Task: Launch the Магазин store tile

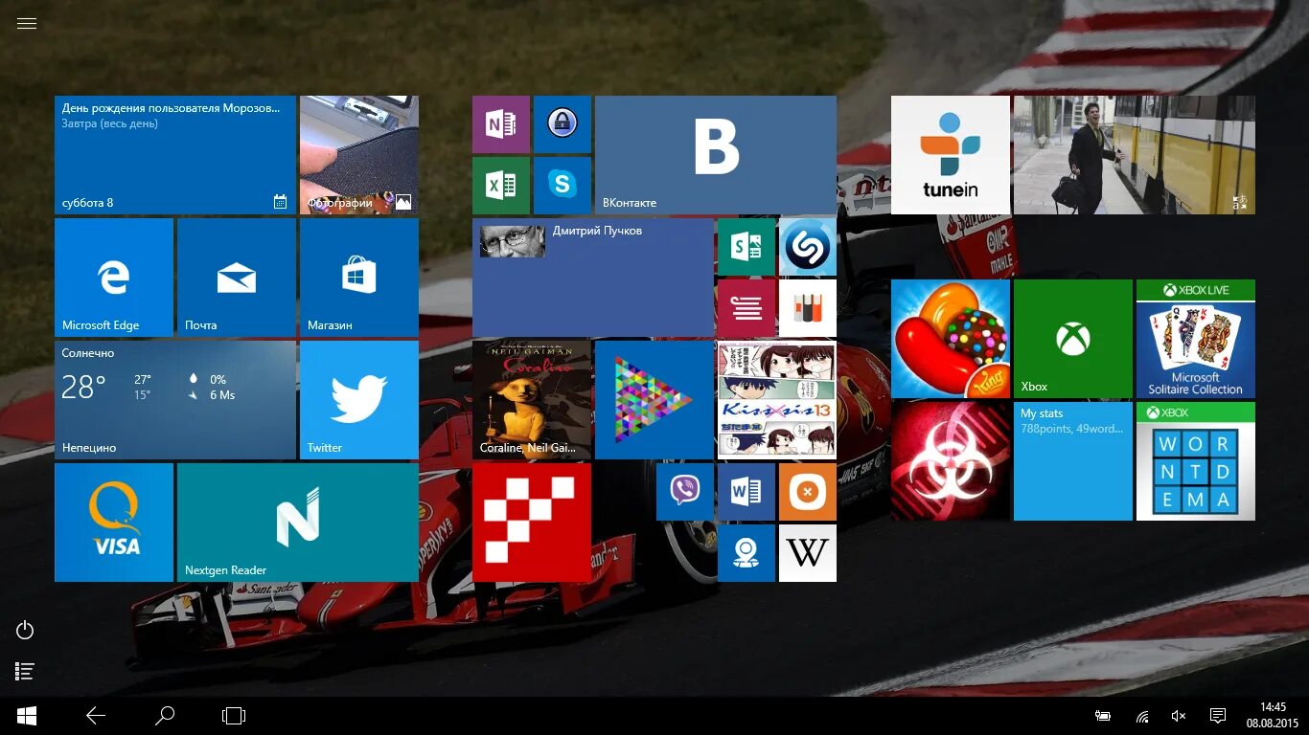Action: [359, 278]
